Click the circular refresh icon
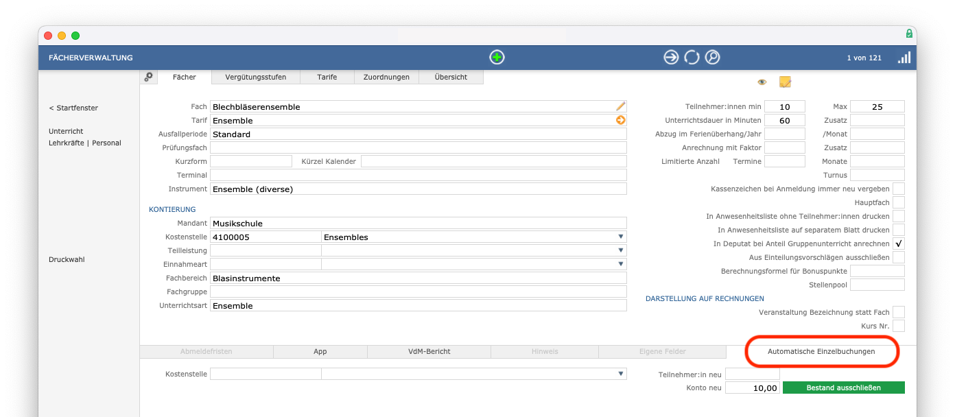 pos(692,58)
